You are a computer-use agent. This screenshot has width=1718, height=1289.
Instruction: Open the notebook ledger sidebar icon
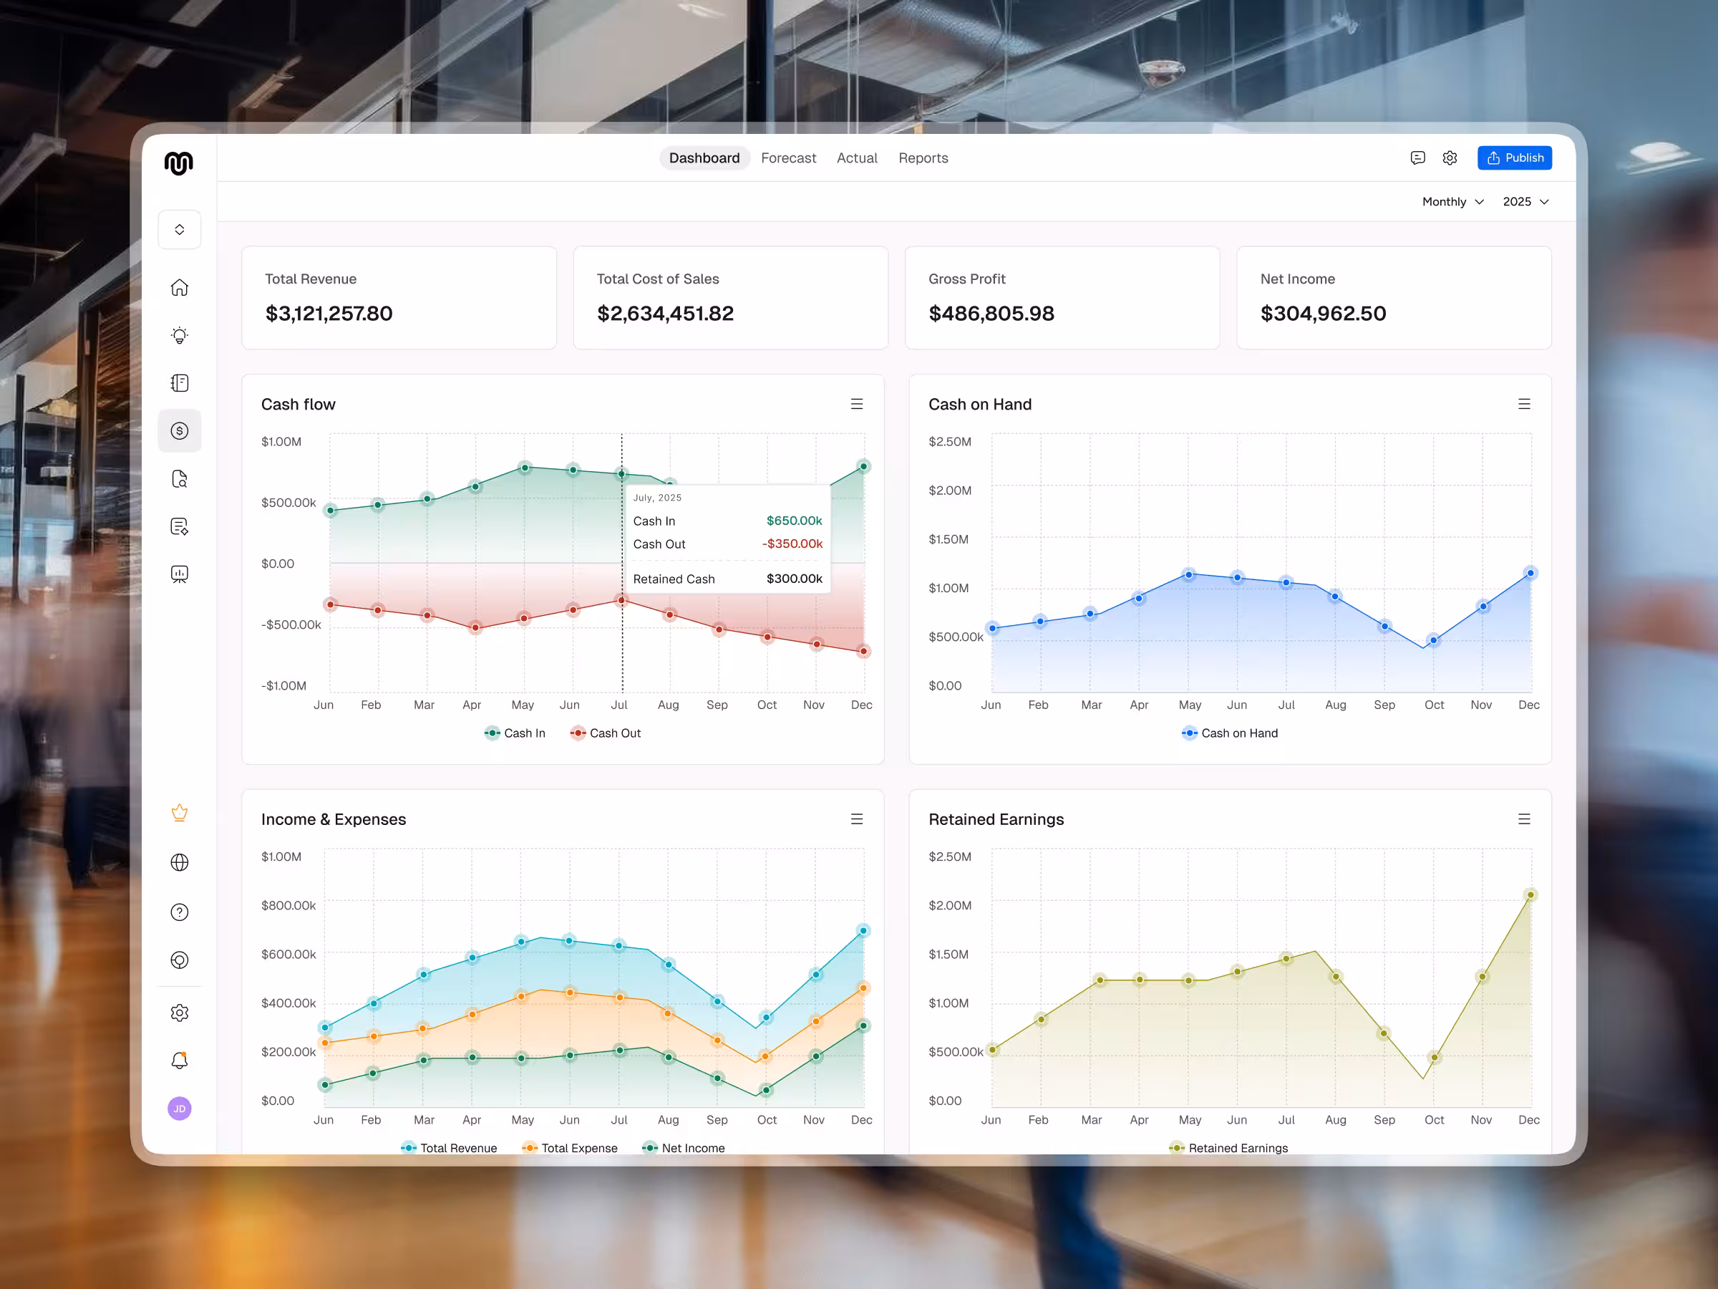(x=180, y=383)
